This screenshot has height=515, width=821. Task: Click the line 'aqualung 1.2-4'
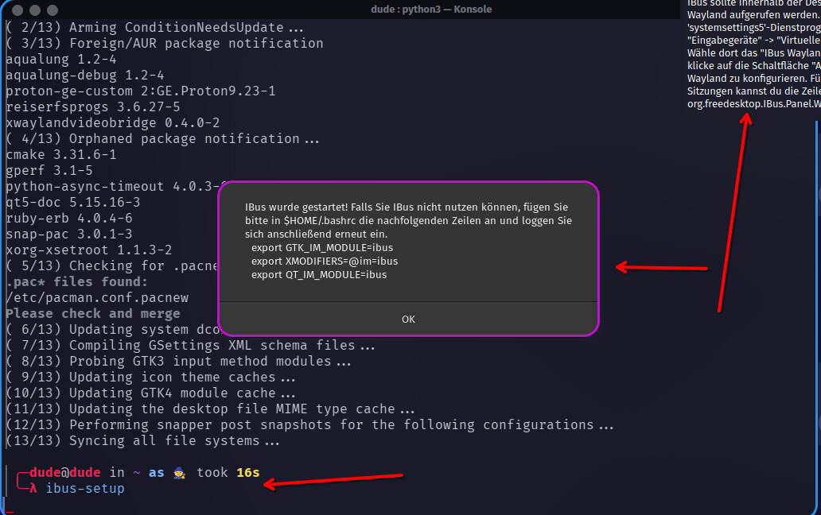click(x=61, y=59)
